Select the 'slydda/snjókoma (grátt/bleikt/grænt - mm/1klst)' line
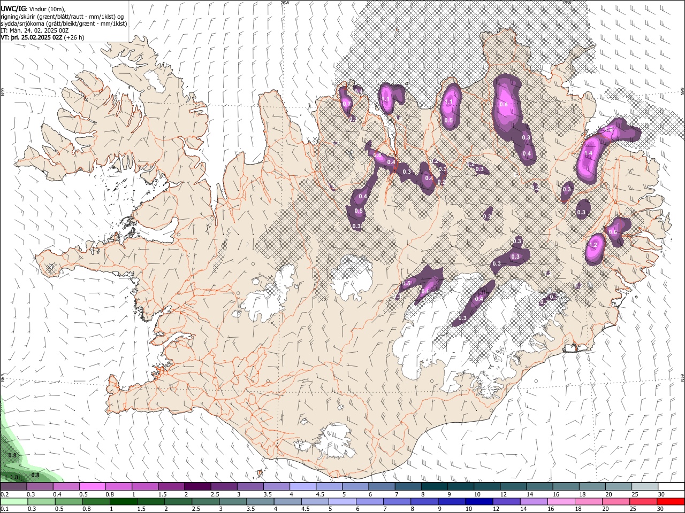This screenshot has width=685, height=513. 64,24
